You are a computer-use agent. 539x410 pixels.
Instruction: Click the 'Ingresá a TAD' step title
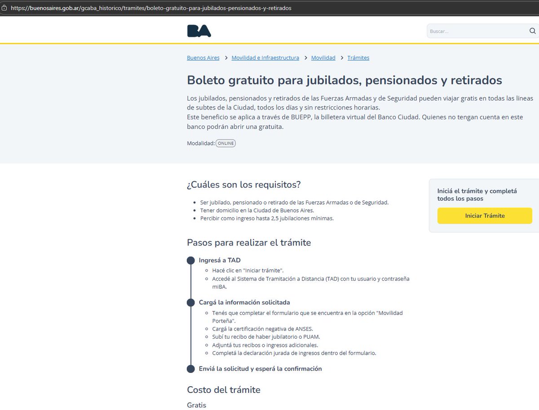[x=220, y=260]
